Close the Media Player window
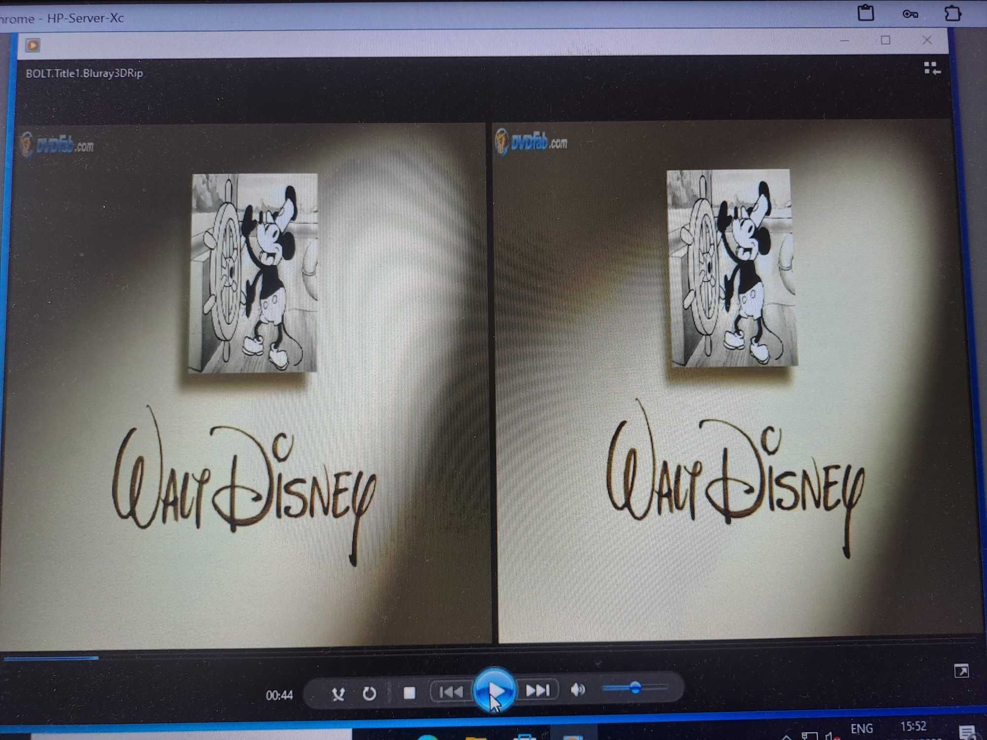This screenshot has width=987, height=740. [927, 40]
